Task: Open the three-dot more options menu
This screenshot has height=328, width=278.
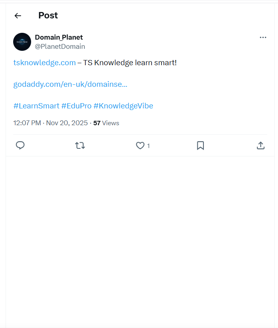Action: 263,38
